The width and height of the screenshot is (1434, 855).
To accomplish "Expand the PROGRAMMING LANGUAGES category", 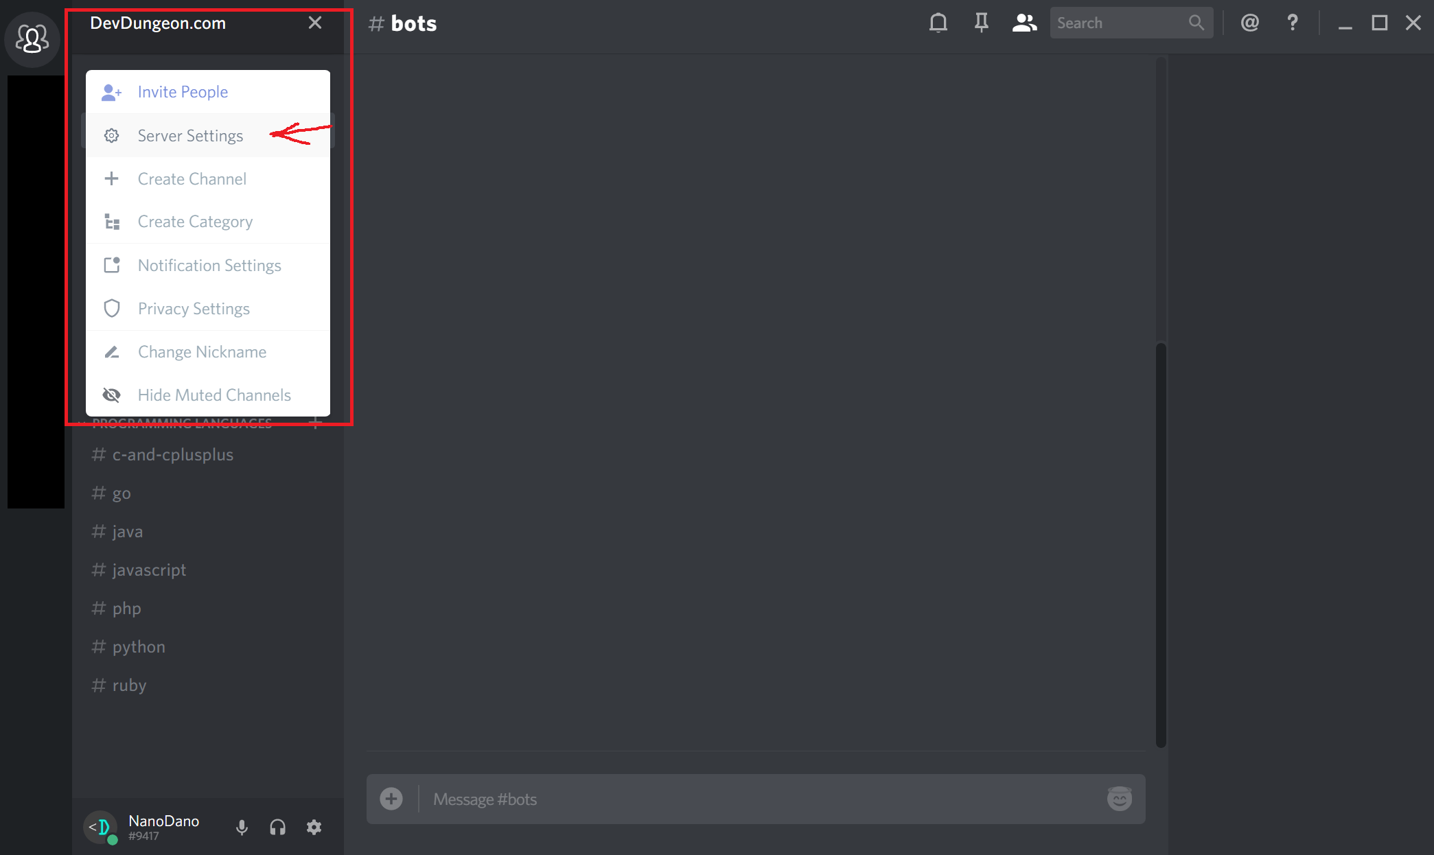I will click(183, 423).
